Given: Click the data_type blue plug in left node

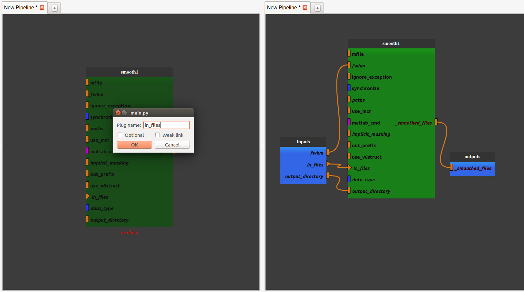Looking at the screenshot, I should (87, 207).
